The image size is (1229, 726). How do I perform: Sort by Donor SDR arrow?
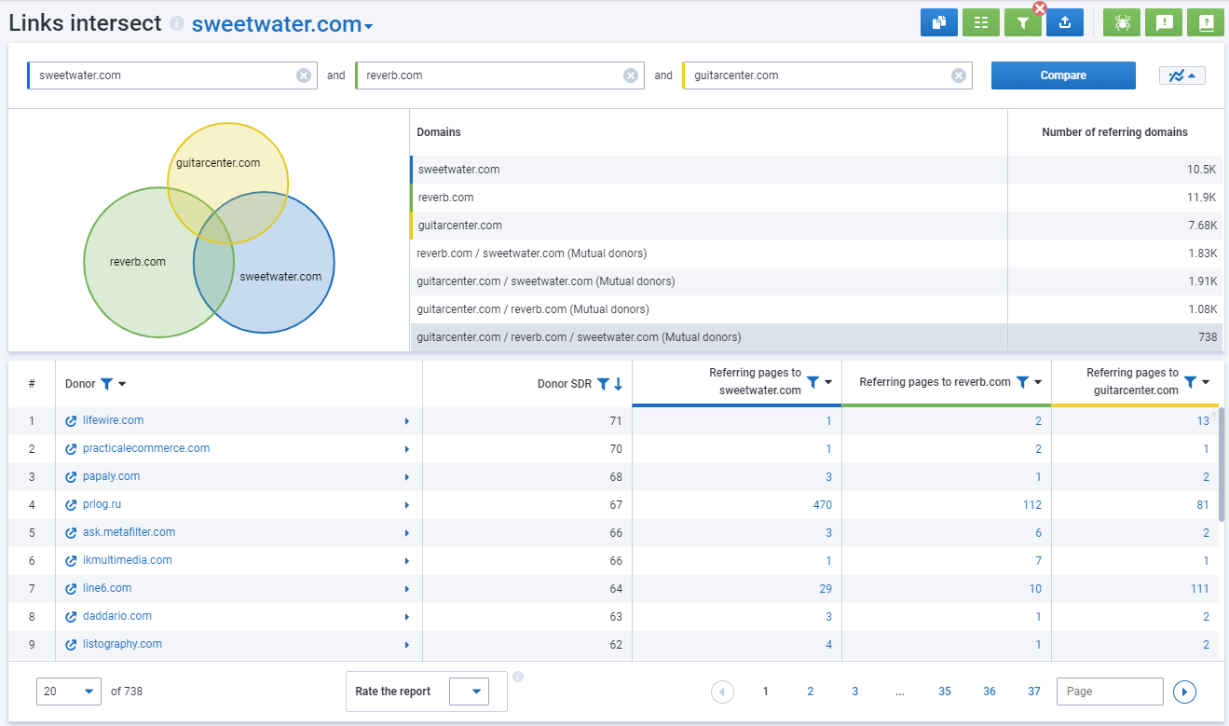pyautogui.click(x=618, y=384)
